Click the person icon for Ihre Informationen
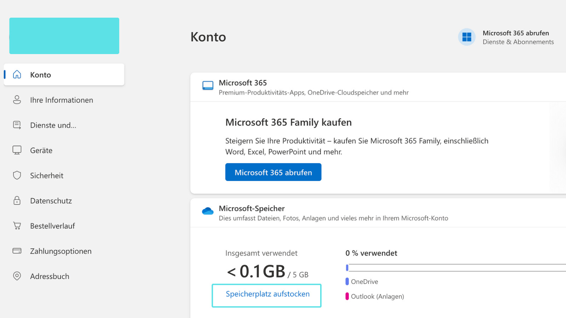Viewport: 566px width, 318px height. pos(17,100)
